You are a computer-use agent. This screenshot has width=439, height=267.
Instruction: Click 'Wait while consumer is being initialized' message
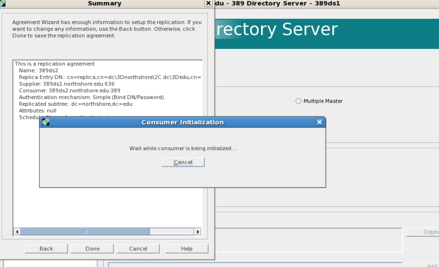183,148
